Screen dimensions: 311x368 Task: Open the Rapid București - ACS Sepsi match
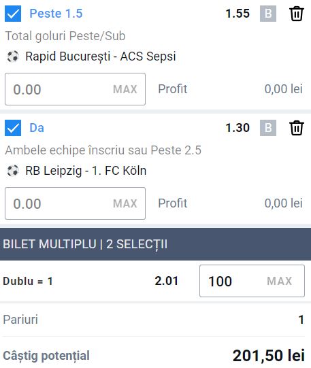[101, 56]
